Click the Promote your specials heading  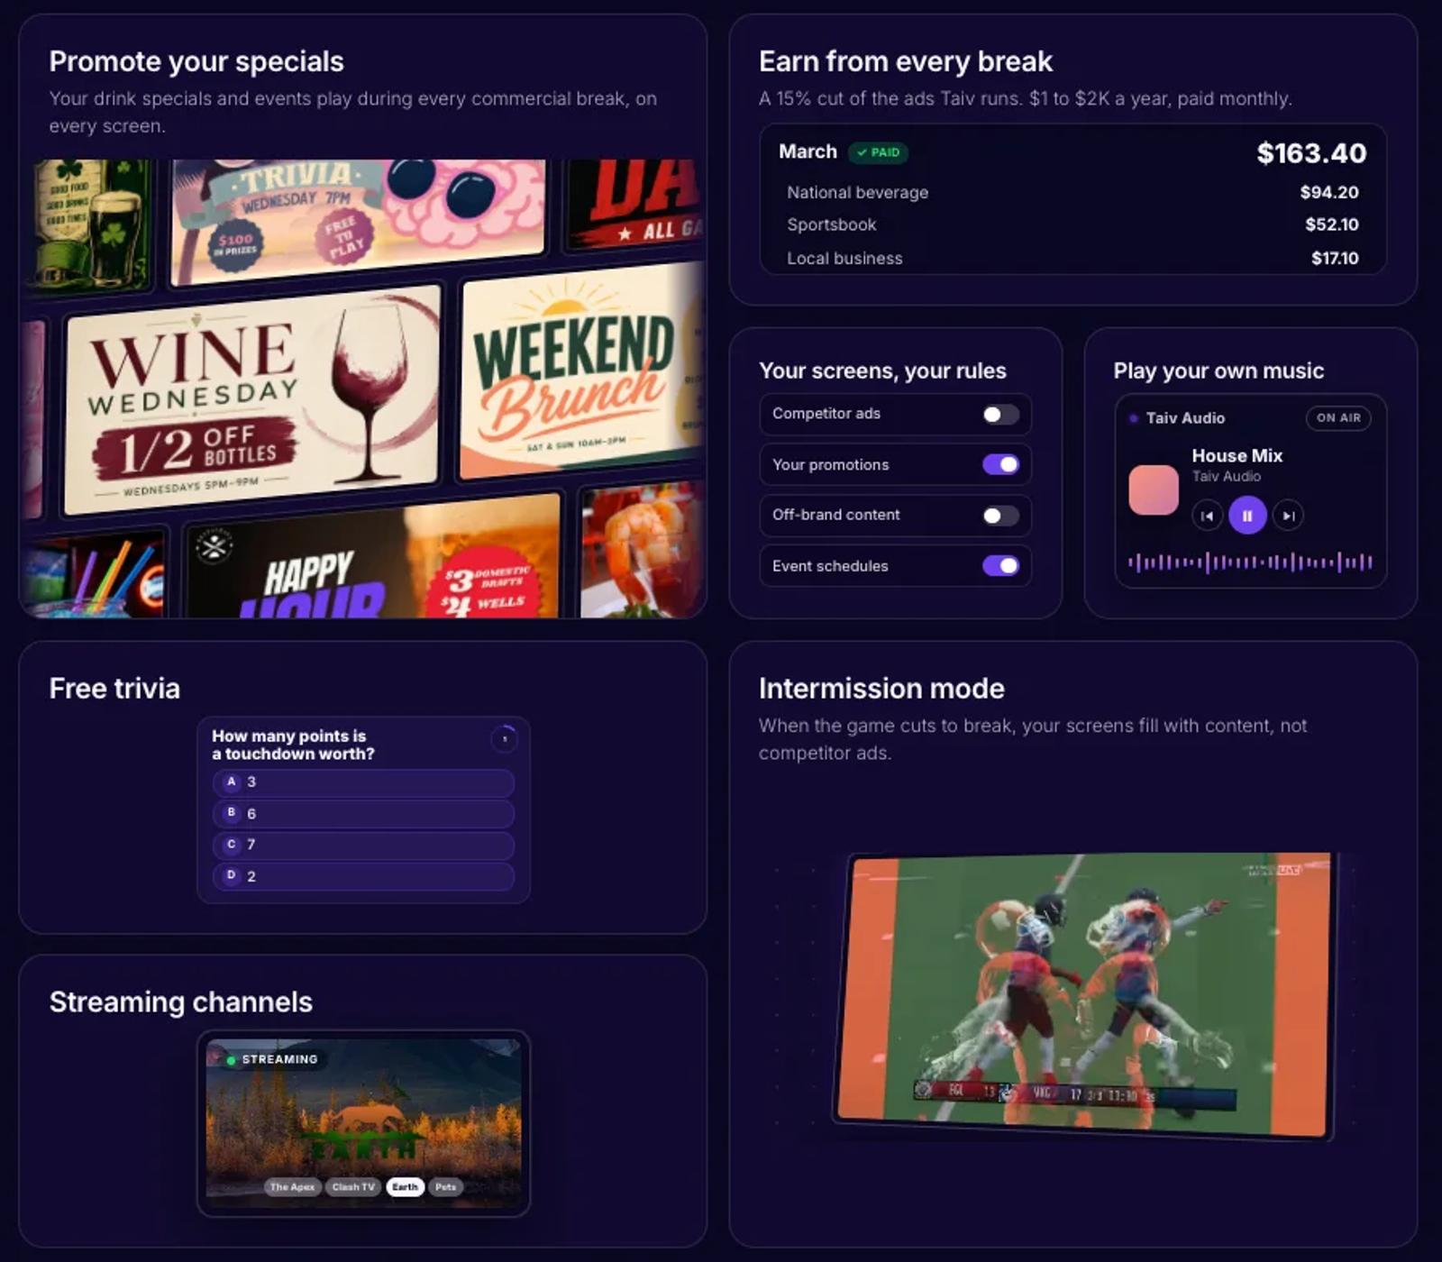pyautogui.click(x=196, y=61)
